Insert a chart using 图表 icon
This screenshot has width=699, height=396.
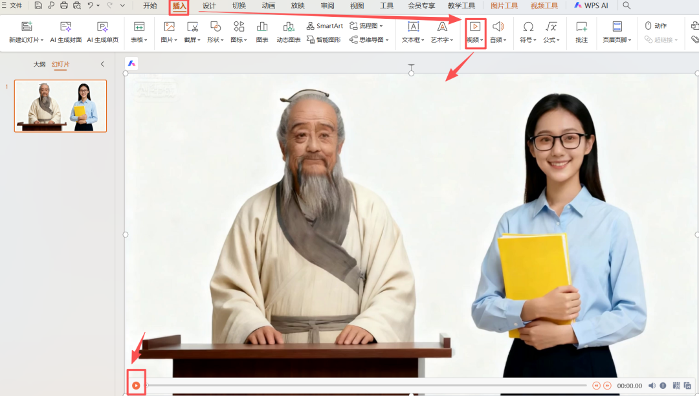pos(262,27)
